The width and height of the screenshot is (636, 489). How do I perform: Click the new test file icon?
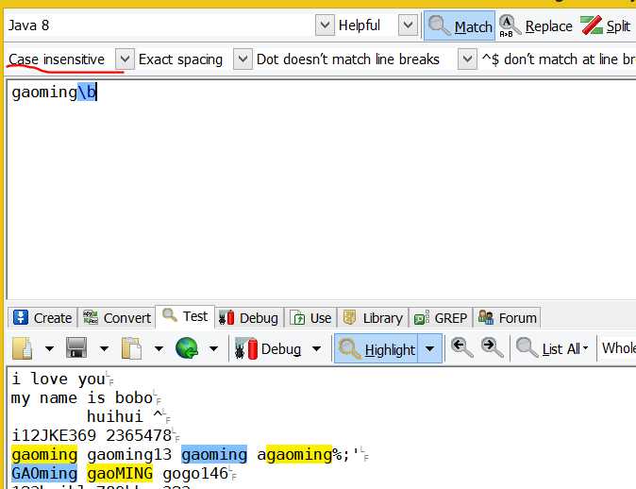[x=23, y=348]
